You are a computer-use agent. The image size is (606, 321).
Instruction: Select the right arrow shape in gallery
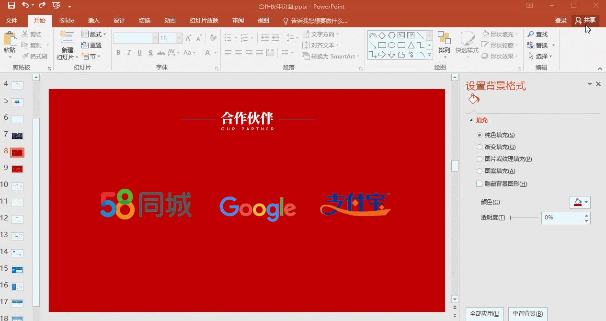point(382,55)
